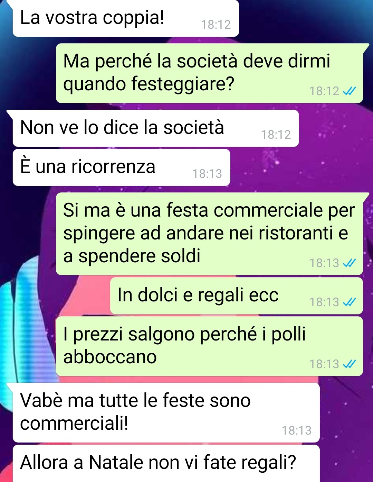Tap the "Non ve lo dice la società" bubble
The image size is (373, 482).
point(156,128)
